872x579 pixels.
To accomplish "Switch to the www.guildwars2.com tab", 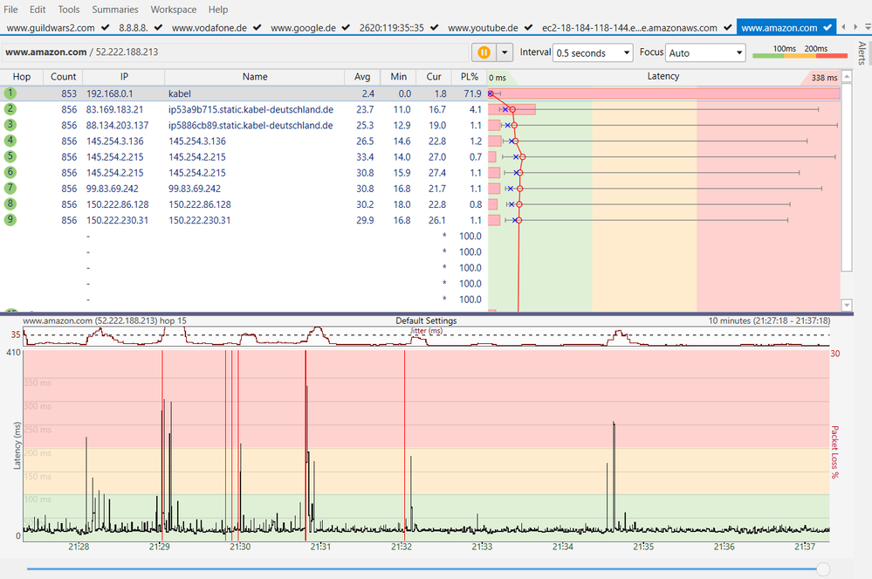I will tap(51, 28).
